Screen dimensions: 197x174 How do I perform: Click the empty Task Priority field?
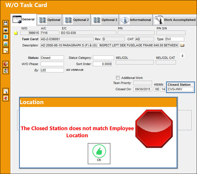point(143,83)
